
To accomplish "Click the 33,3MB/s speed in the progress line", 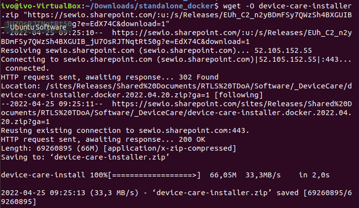I will pos(263,175).
